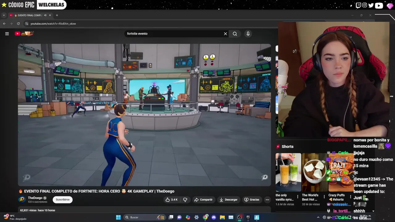Viewport: 395px width, 222px height.
Task: Open the tab search dropdown arrow
Action: point(4,15)
